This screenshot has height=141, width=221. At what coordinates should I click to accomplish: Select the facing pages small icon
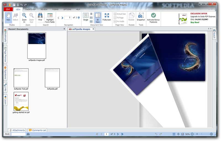[91, 18]
